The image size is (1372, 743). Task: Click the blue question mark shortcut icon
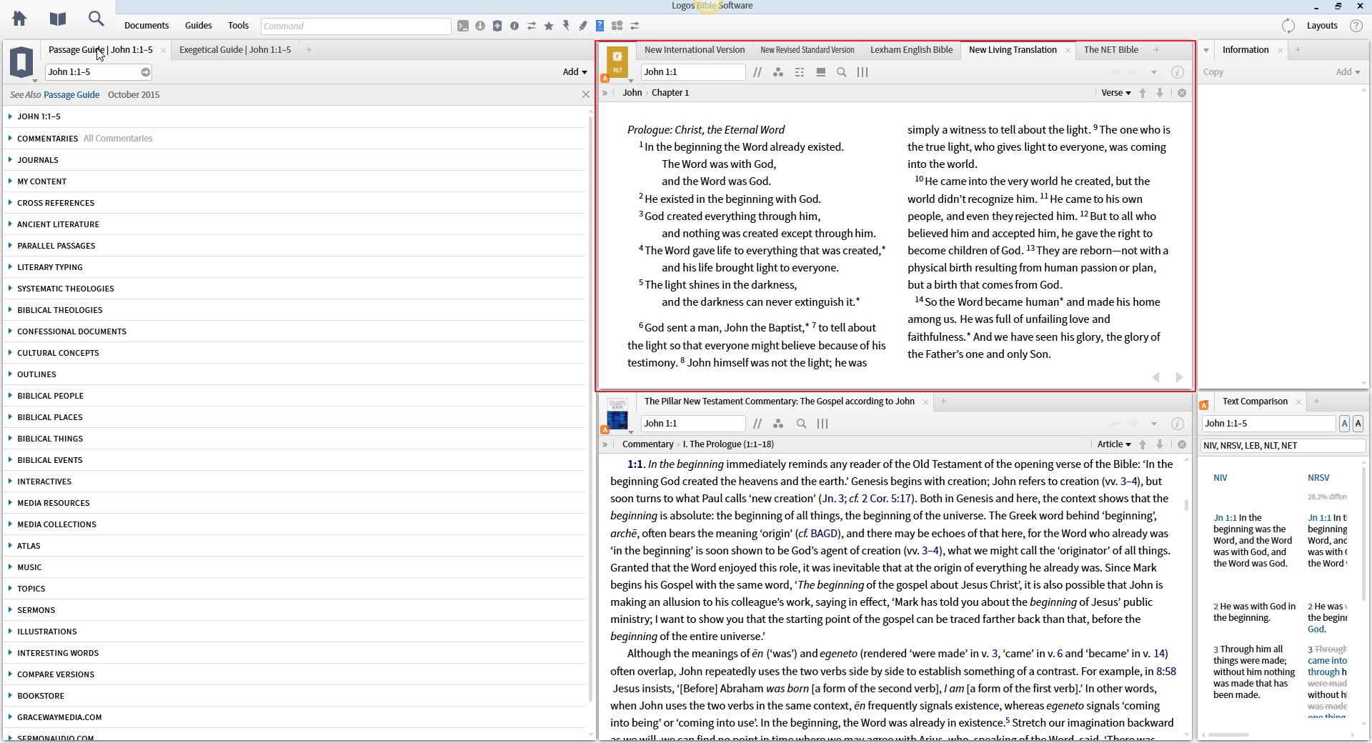[600, 26]
